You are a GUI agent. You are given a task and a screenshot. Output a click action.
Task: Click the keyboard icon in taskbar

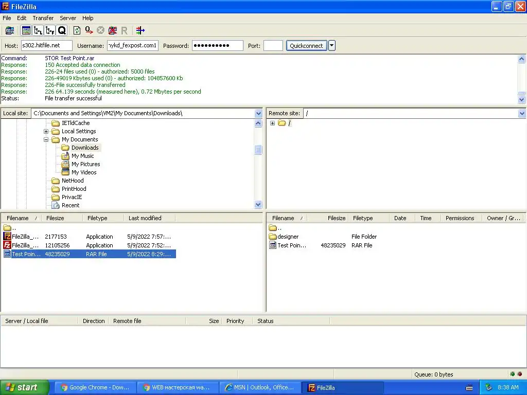coord(469,388)
